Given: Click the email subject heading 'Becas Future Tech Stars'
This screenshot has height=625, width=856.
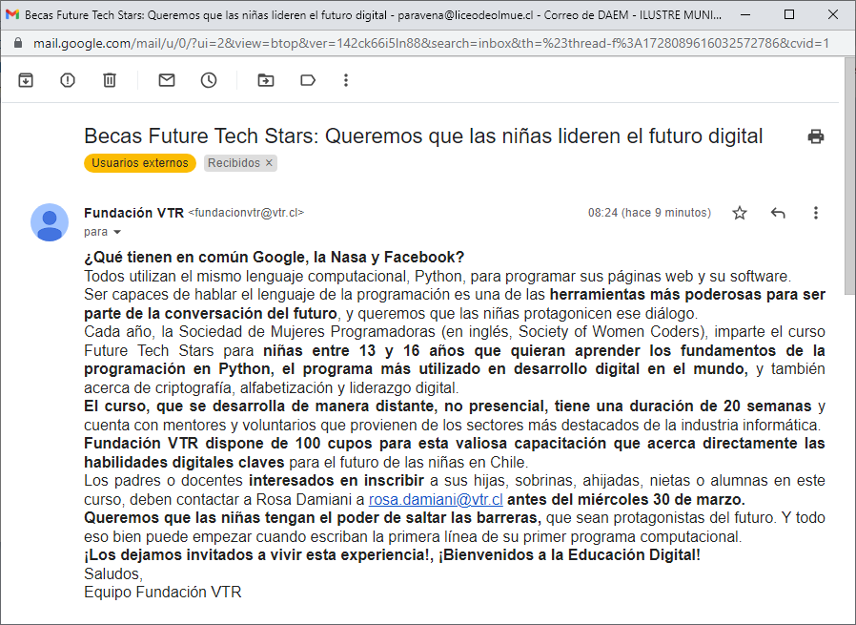Looking at the screenshot, I should click(423, 136).
